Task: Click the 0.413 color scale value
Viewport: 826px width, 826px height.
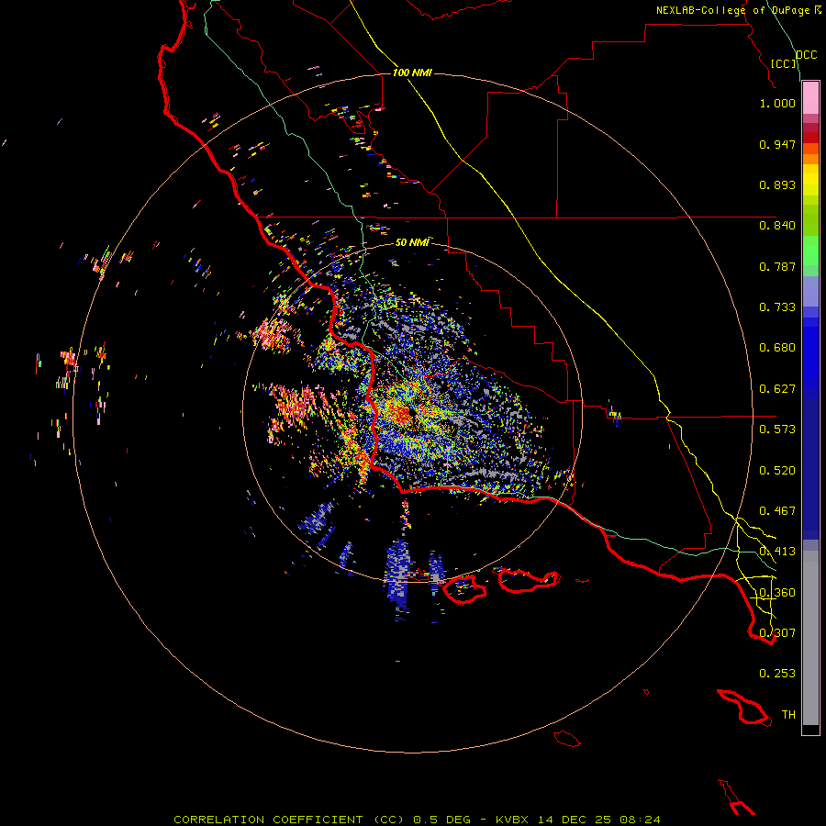Action: tap(777, 552)
